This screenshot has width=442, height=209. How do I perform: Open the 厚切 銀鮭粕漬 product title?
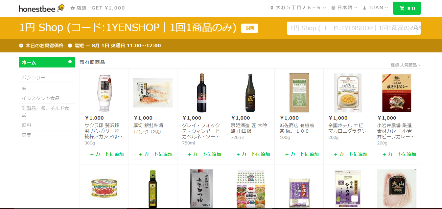(148, 125)
